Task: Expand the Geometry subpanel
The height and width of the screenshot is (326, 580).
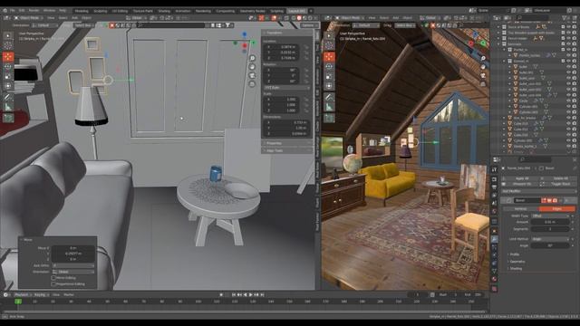Action: 517,262
